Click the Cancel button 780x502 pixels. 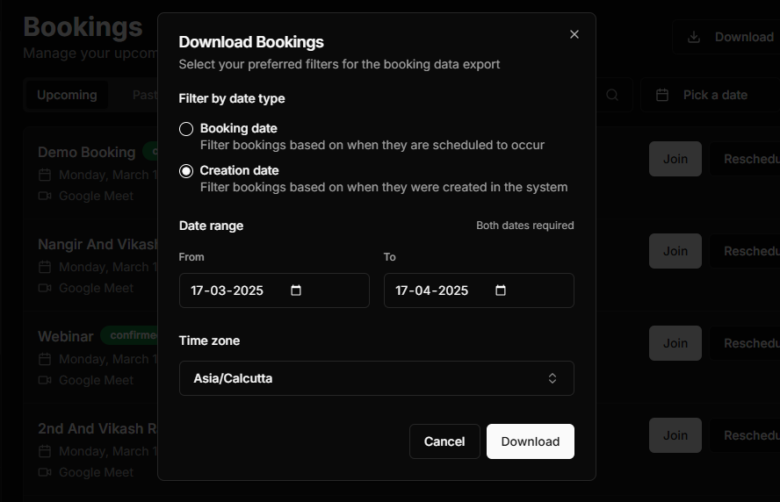pyautogui.click(x=444, y=441)
